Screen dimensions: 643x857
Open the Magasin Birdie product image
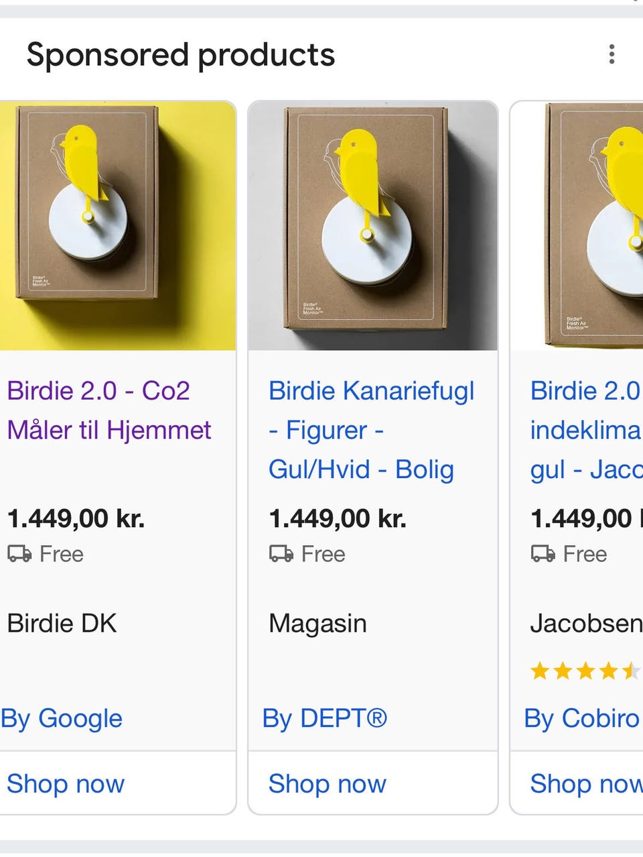[372, 225]
